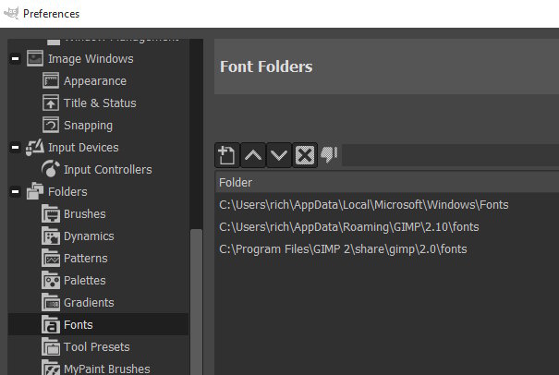Open Title & Status preferences
This screenshot has width=559, height=375.
pyautogui.click(x=100, y=103)
